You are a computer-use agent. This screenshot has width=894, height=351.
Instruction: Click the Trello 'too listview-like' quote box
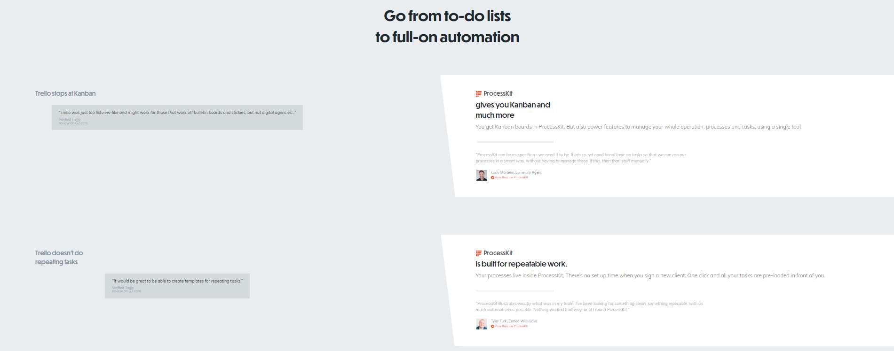[x=177, y=113]
